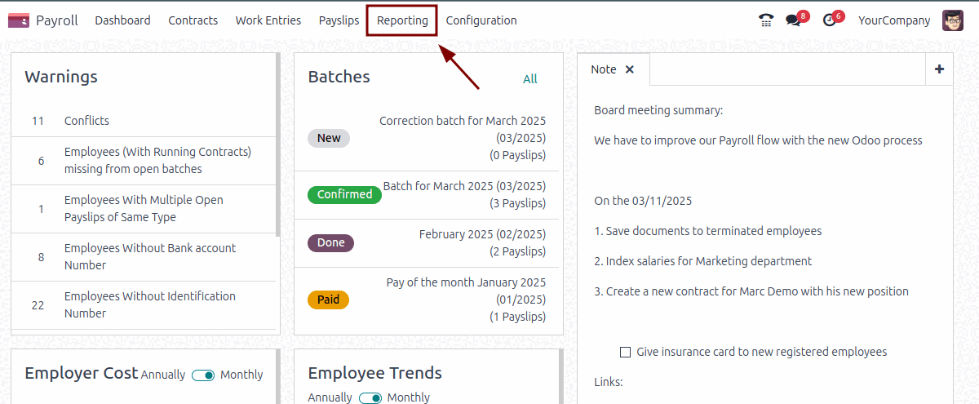Click the user avatar picture
This screenshot has width=979, height=404.
point(952,20)
